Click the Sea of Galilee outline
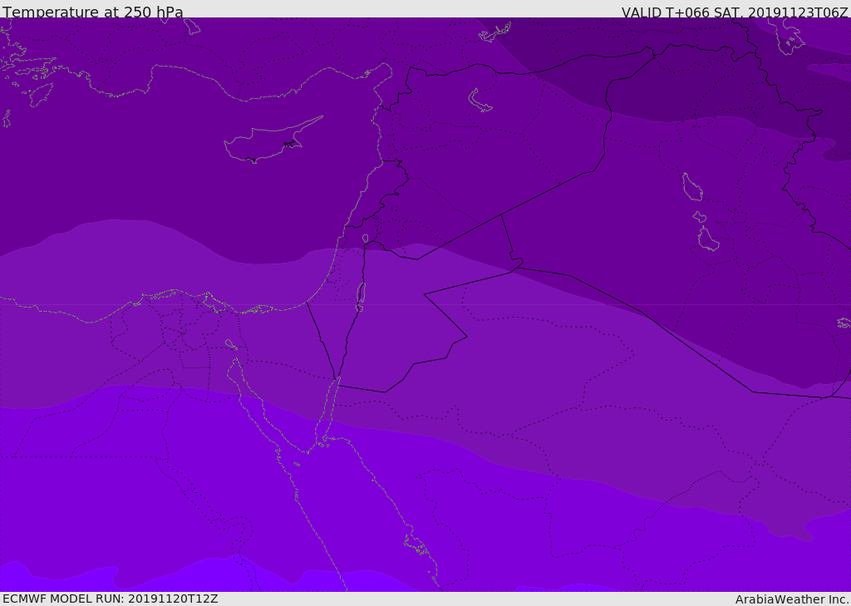 365,239
